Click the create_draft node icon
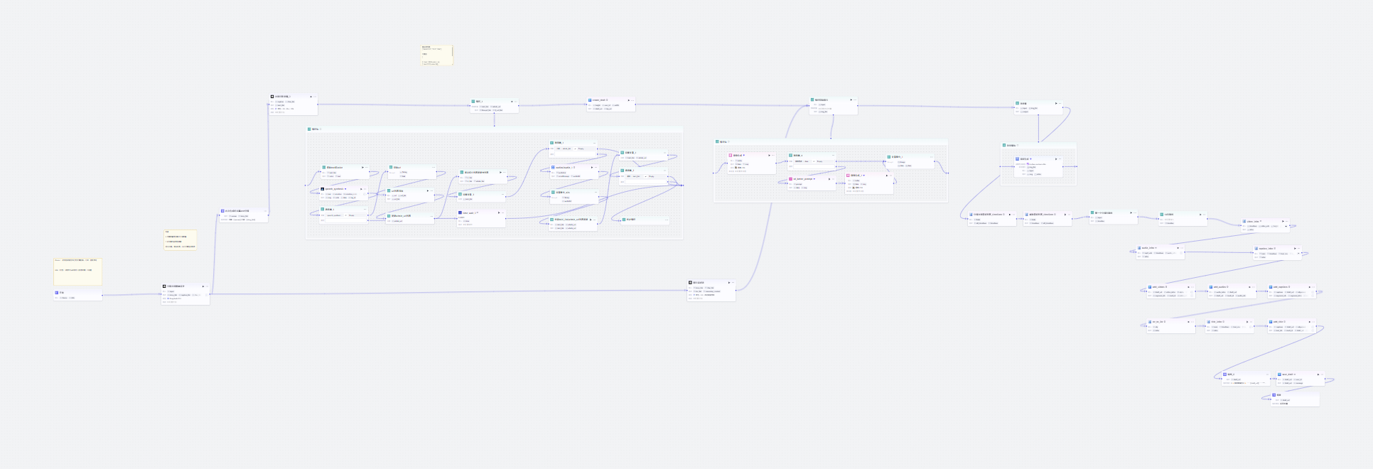 (x=590, y=100)
